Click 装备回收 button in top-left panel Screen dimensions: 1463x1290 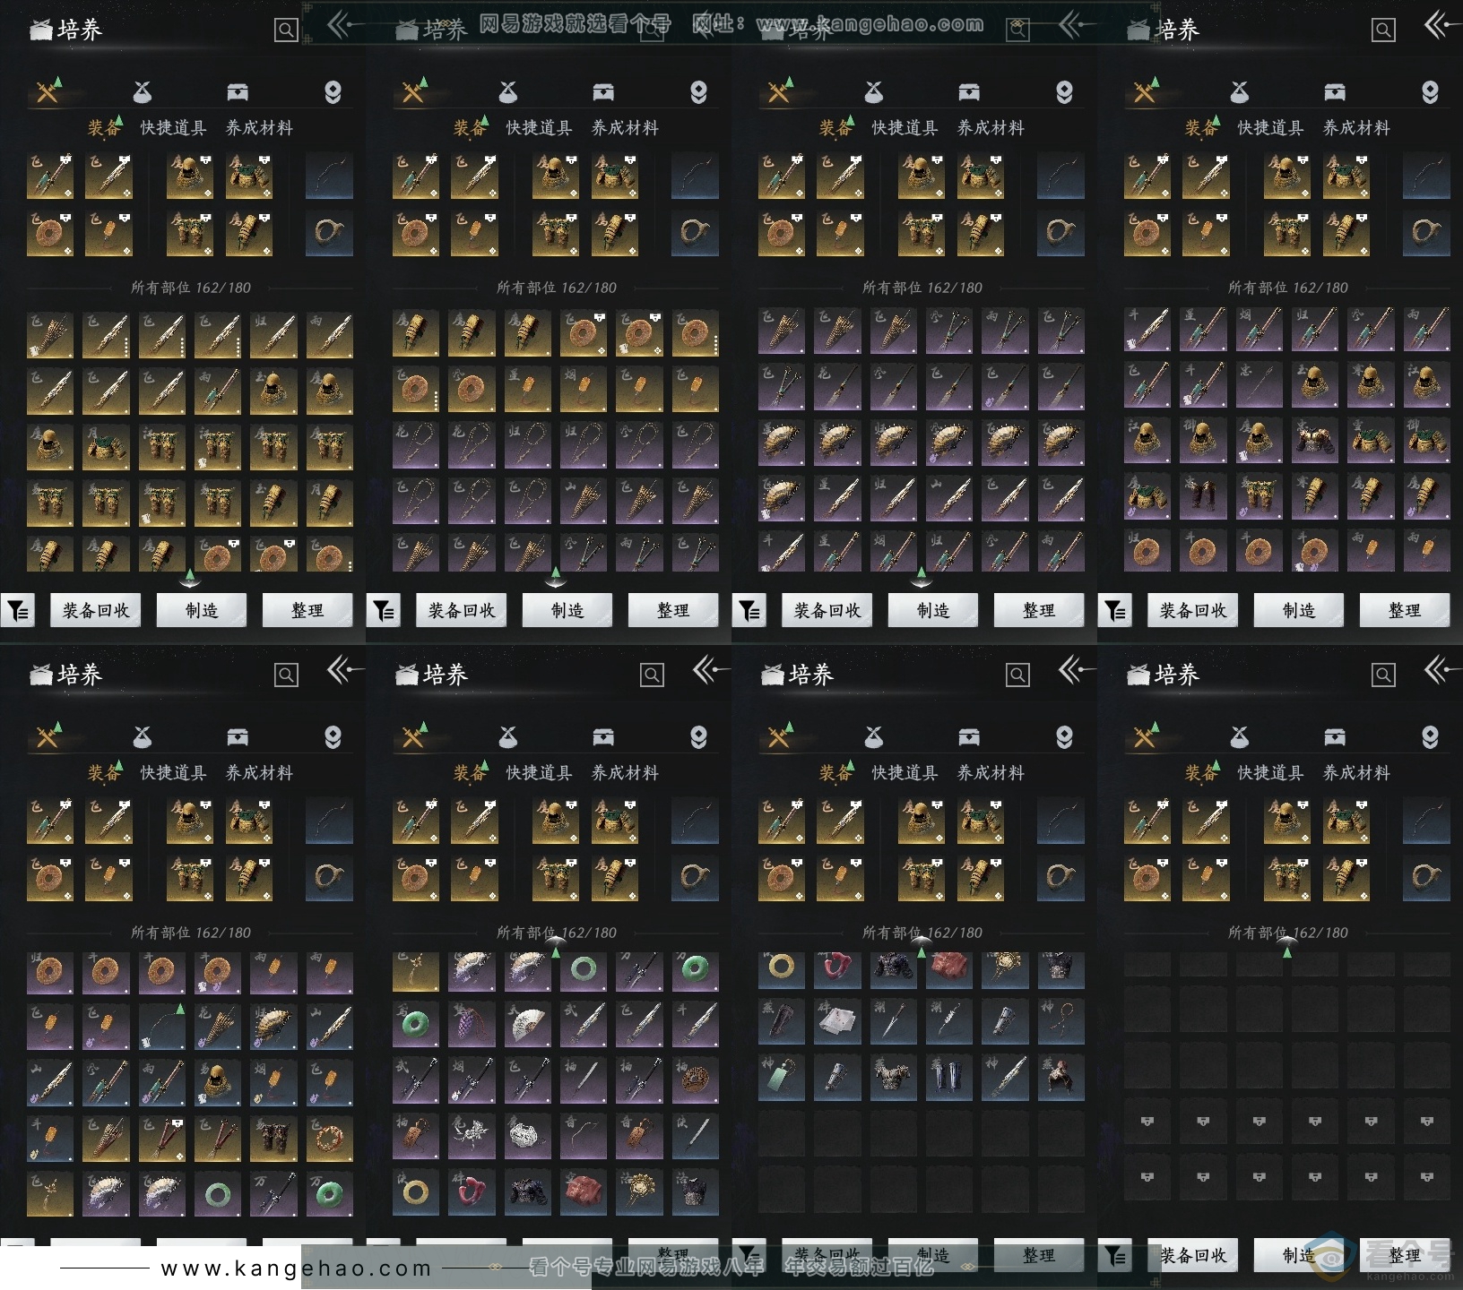[96, 610]
